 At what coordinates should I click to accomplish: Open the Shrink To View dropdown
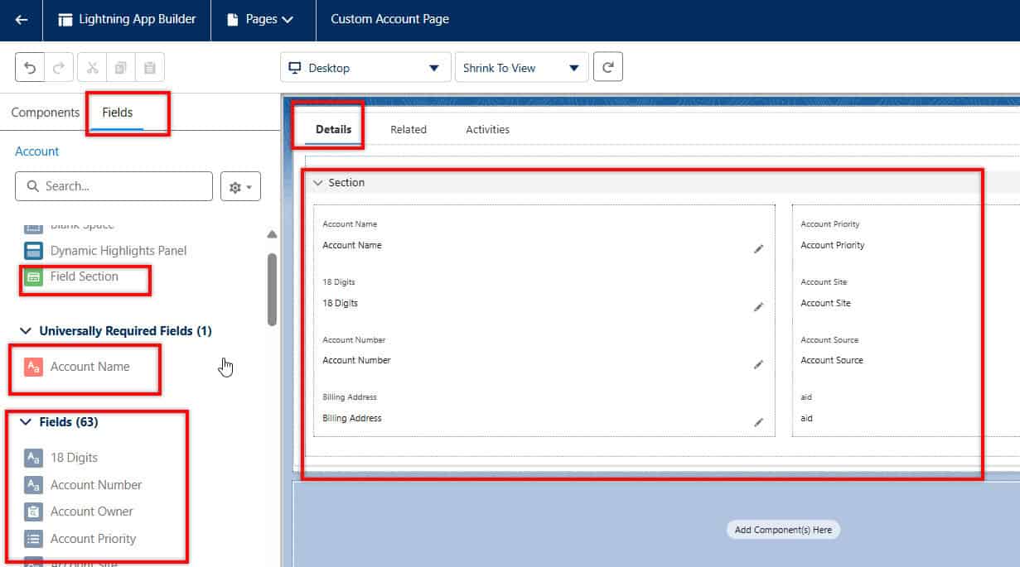[521, 68]
